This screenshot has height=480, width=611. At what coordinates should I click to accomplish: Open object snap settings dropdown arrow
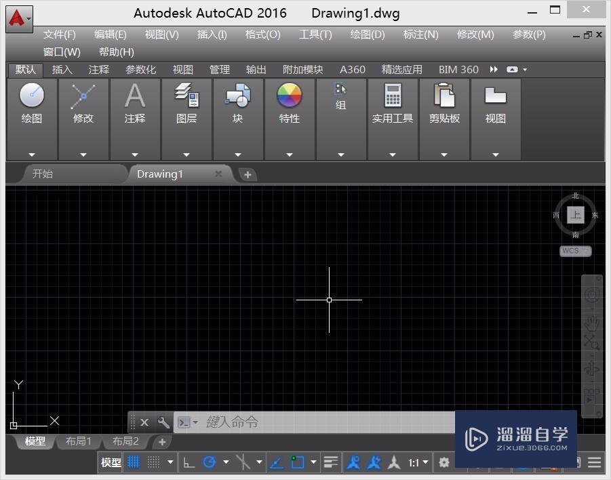coord(313,462)
